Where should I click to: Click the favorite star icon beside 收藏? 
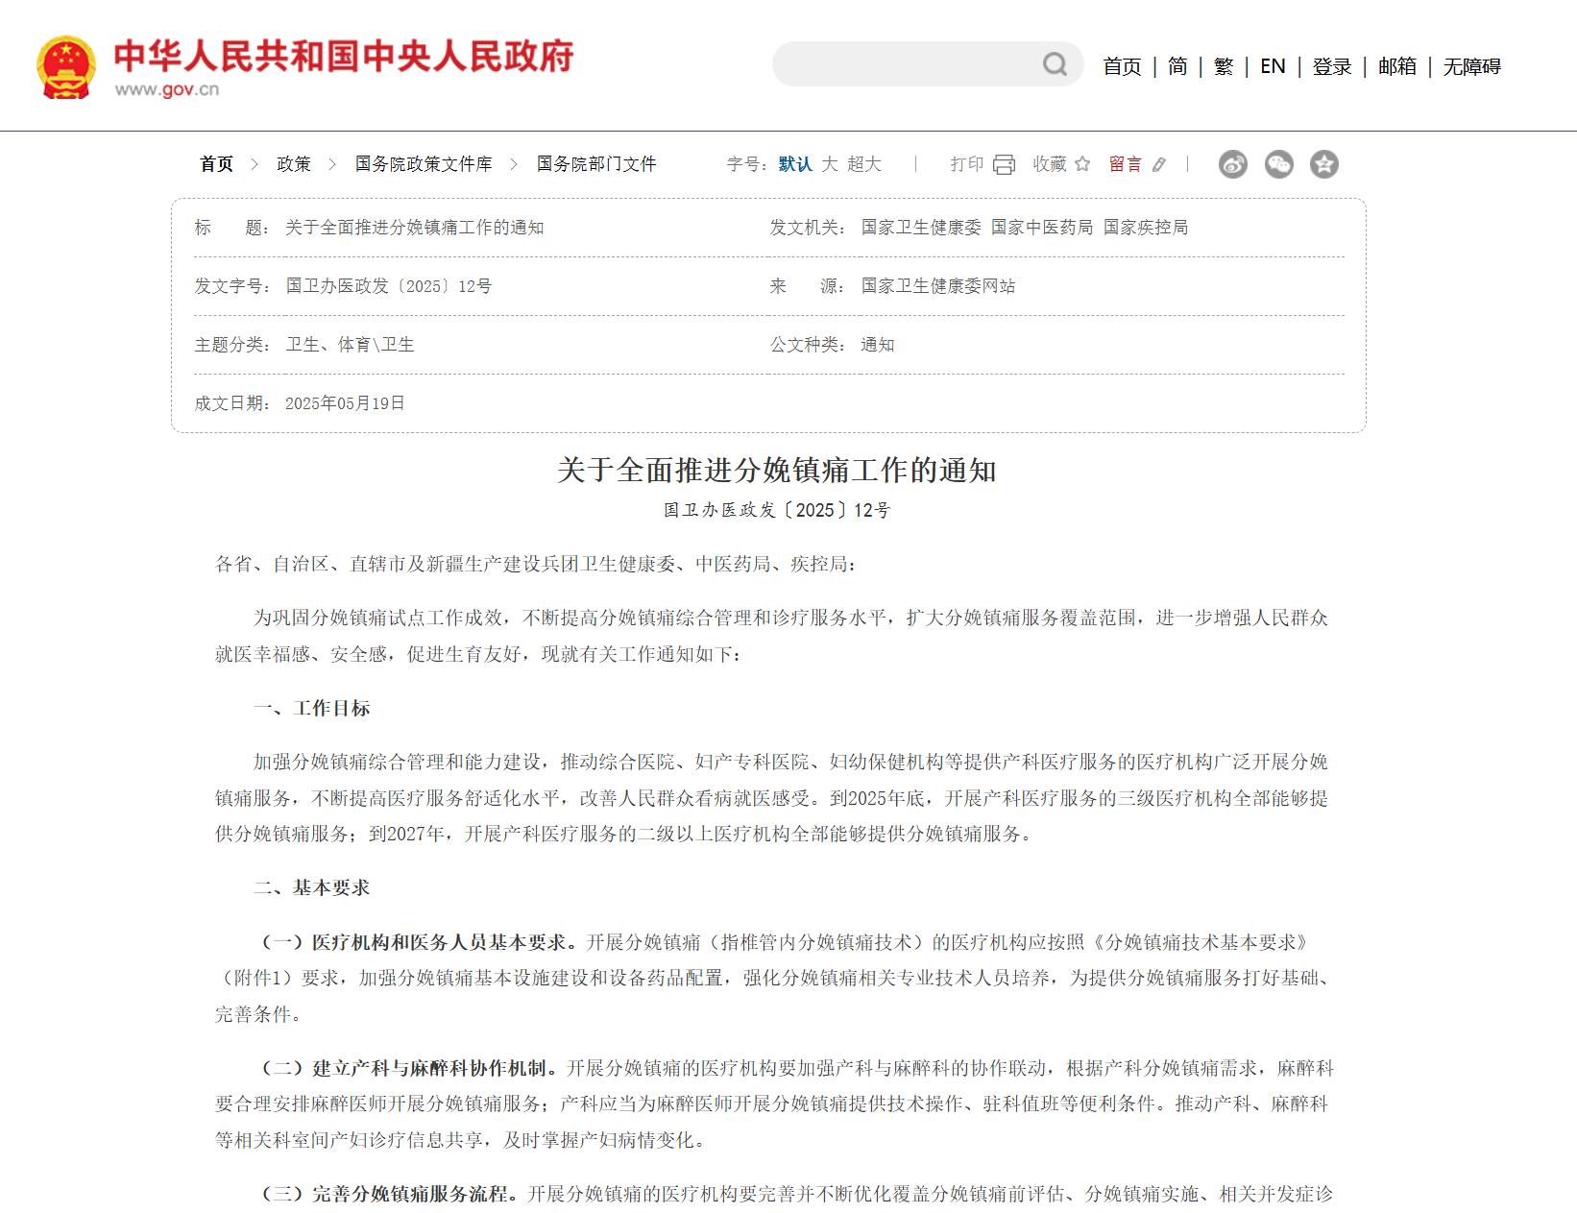[1082, 164]
